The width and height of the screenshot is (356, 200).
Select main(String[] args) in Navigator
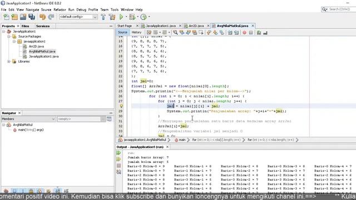(x=31, y=130)
